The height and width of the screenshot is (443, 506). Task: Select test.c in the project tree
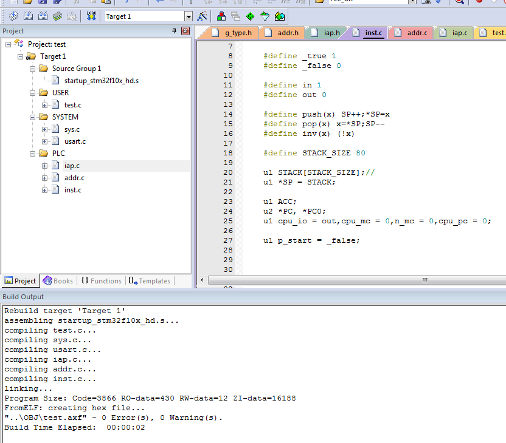[x=72, y=105]
